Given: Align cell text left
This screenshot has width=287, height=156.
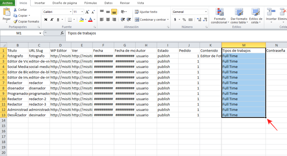Looking at the screenshot, I should pyautogui.click(x=102, y=19).
